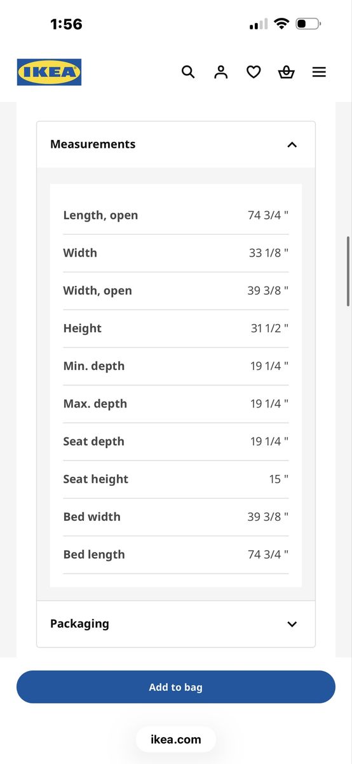Click the page scrollbar thumb
This screenshot has width=352, height=764.
coord(348,271)
